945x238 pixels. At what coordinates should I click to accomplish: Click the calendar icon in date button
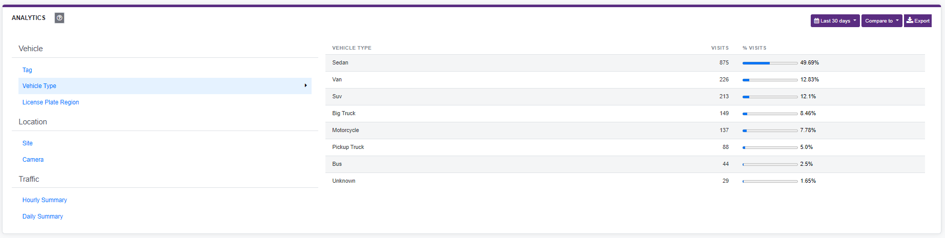816,21
